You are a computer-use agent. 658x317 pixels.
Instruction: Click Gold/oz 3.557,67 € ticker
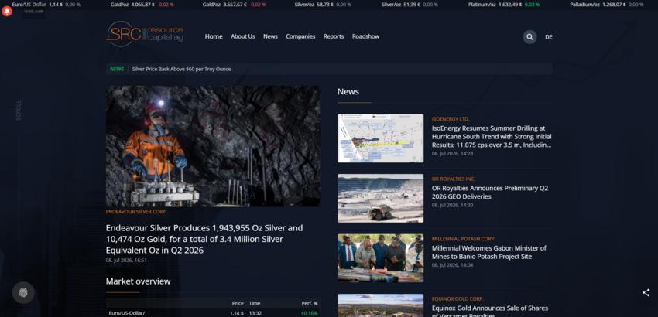234,5
